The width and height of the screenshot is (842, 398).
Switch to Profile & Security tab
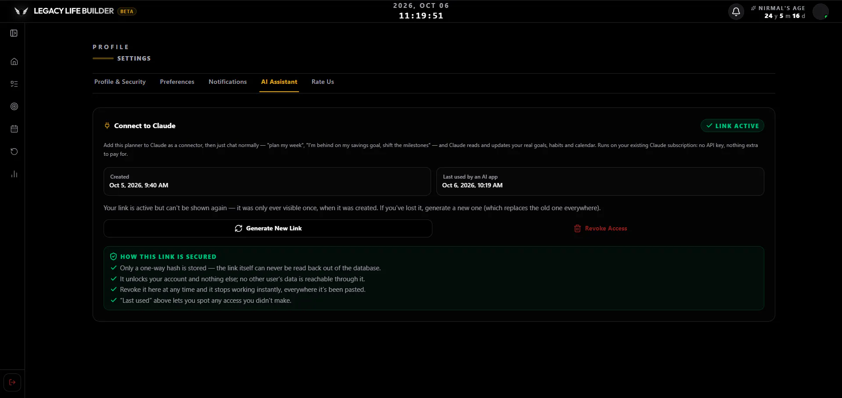tap(120, 82)
